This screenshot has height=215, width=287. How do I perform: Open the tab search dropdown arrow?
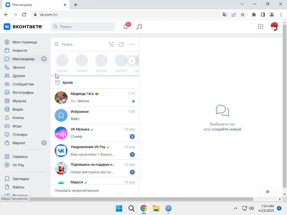[x=242, y=4]
